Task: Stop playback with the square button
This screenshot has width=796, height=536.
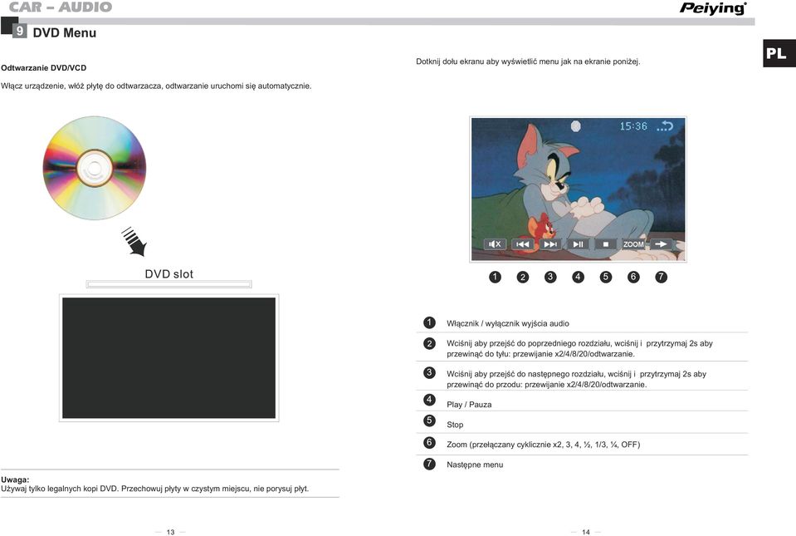Action: click(x=606, y=244)
